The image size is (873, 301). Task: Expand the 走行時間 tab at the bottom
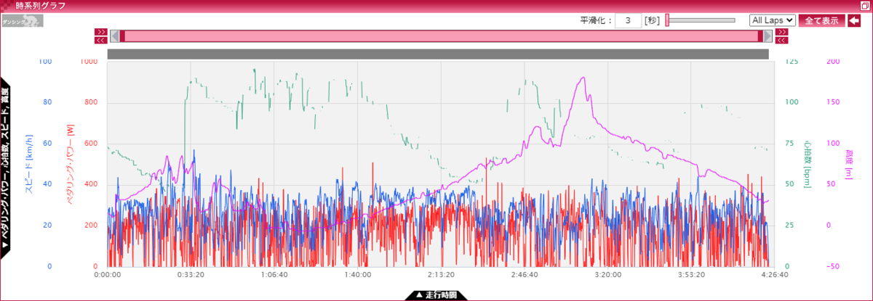pos(436,295)
